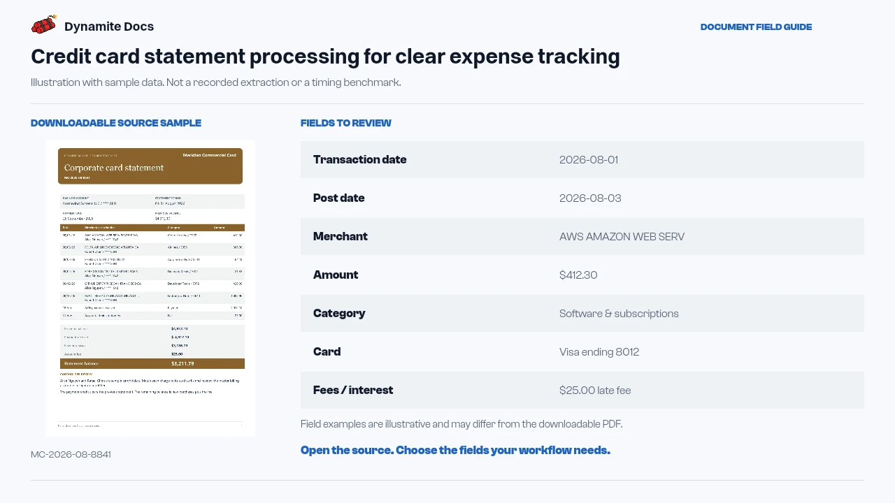895x503 pixels.
Task: Click the 'FIELDS TO REVIEW' heading
Action: (x=346, y=123)
